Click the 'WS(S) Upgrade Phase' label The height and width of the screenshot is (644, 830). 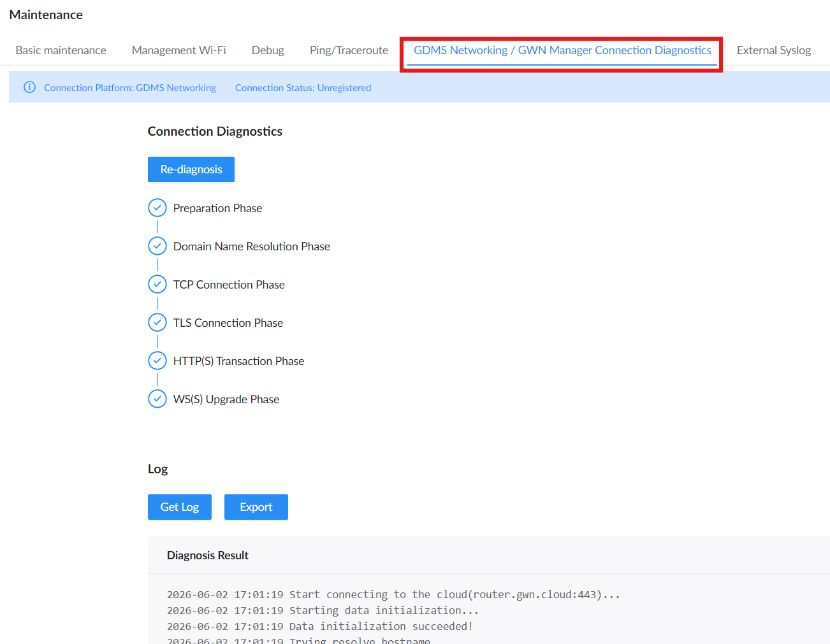pos(226,399)
